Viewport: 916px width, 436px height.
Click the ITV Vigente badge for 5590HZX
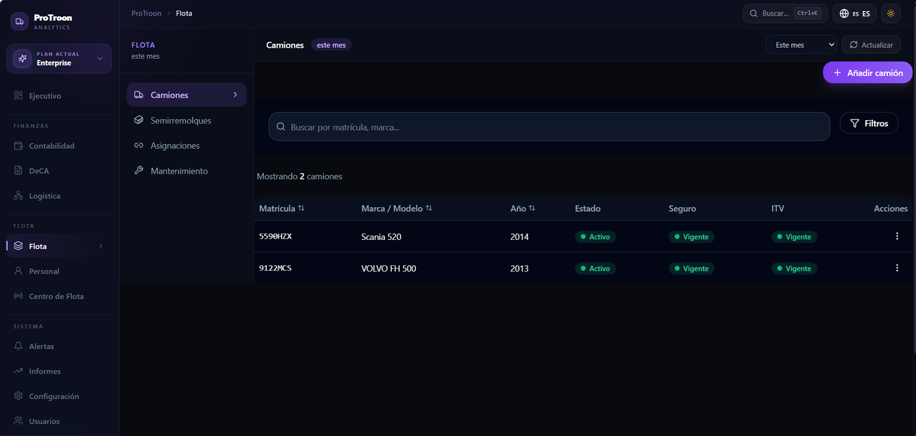[x=794, y=237]
